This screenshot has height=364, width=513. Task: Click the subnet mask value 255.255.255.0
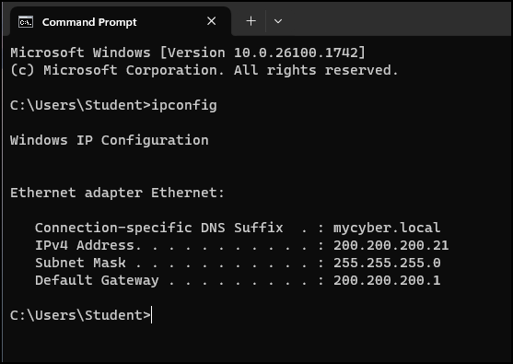(x=387, y=263)
